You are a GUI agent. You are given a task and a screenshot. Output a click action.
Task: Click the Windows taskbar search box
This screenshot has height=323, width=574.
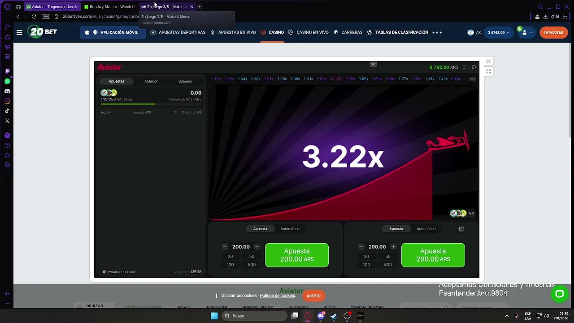(x=255, y=316)
